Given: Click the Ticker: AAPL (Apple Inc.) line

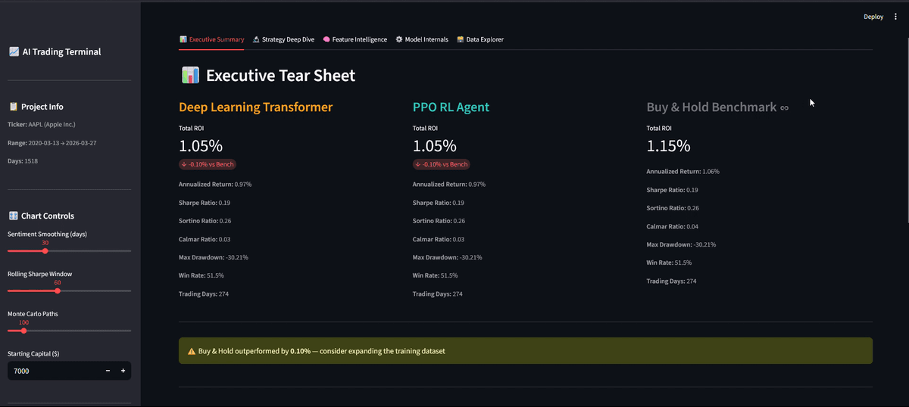Looking at the screenshot, I should (x=42, y=124).
